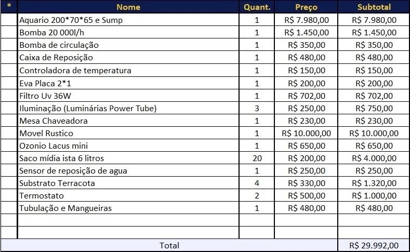Viewport: 410px width, 252px height.
Task: Click the Termostato quantity cell
Action: tap(257, 195)
